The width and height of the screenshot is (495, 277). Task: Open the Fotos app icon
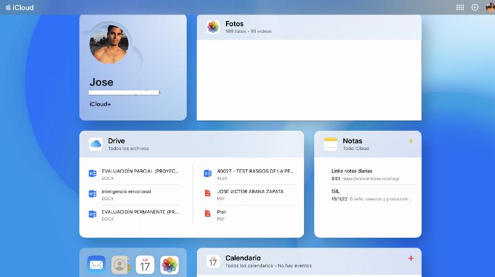point(213,27)
